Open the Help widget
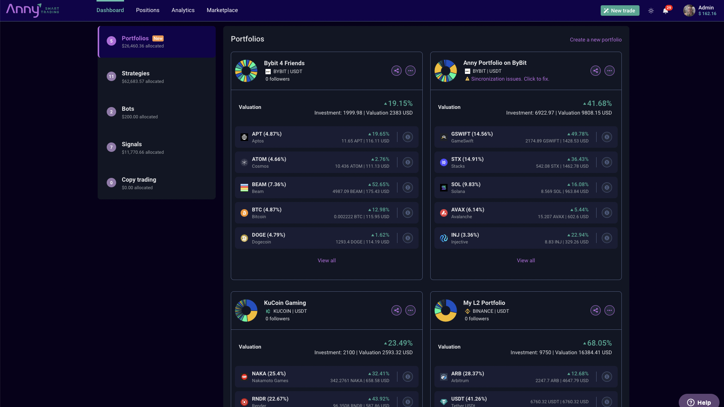724x407 pixels. [699, 402]
